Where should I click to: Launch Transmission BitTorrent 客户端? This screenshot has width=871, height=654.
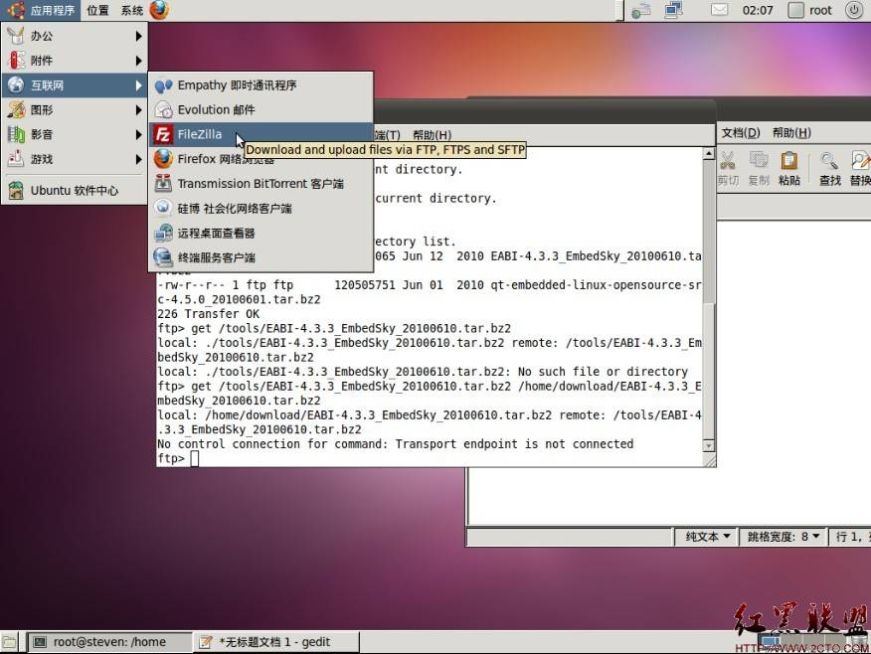[x=261, y=184]
